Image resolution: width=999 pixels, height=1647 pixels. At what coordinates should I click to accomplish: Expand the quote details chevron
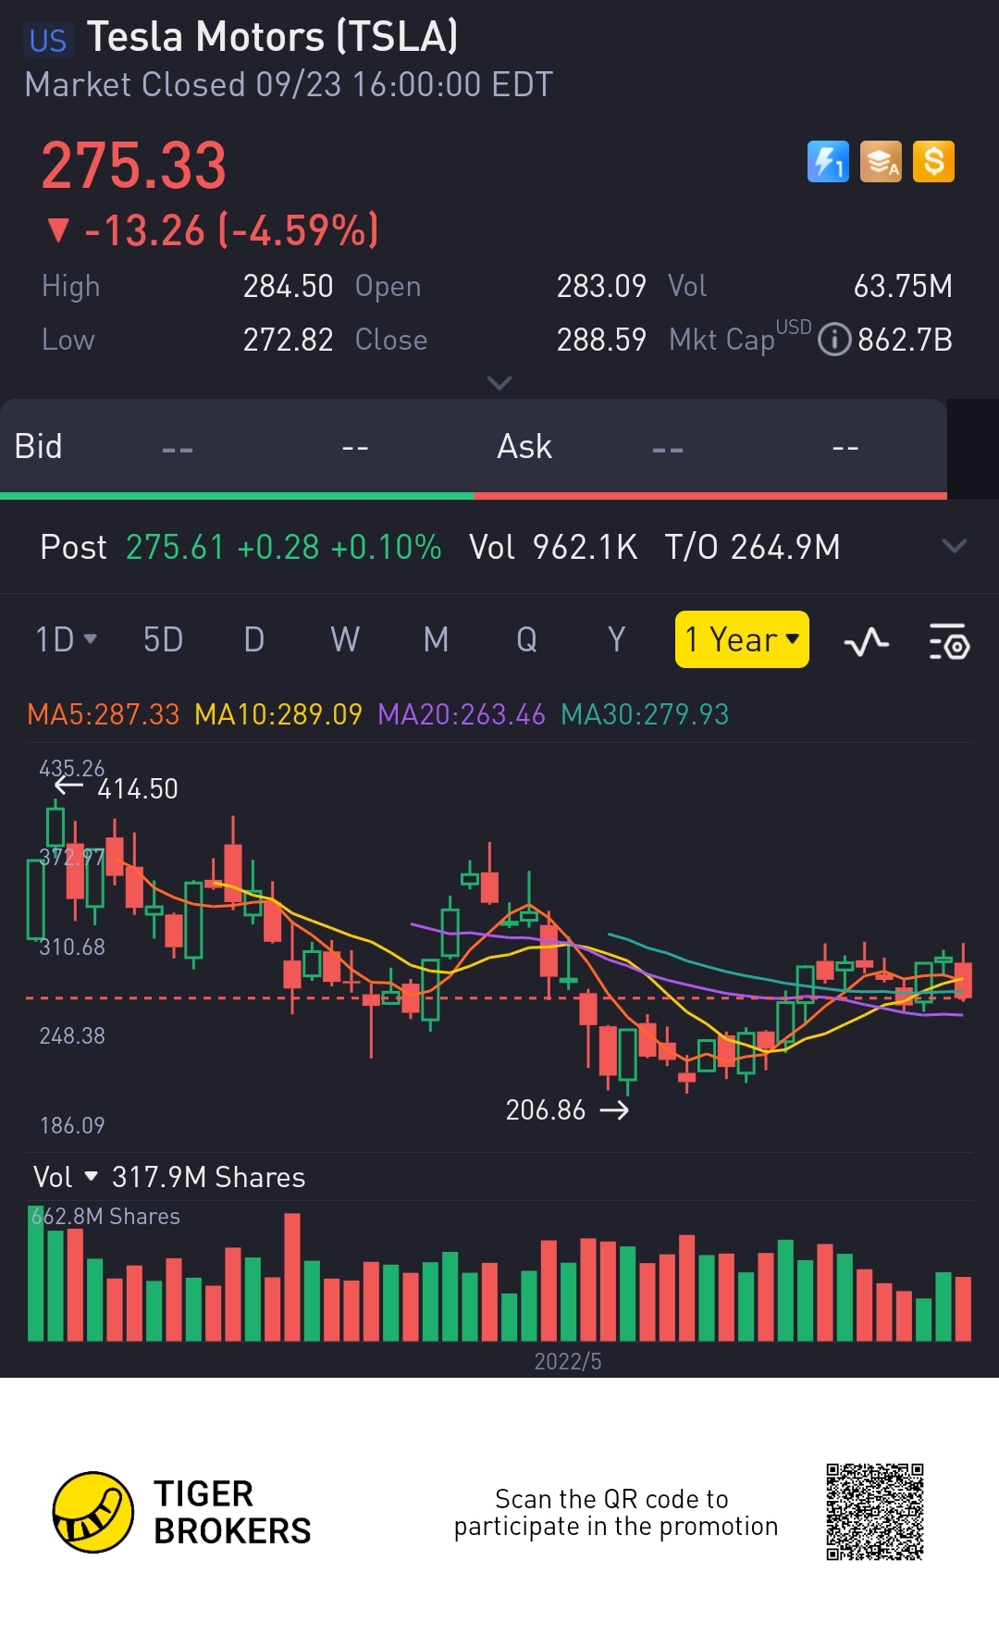click(x=499, y=382)
